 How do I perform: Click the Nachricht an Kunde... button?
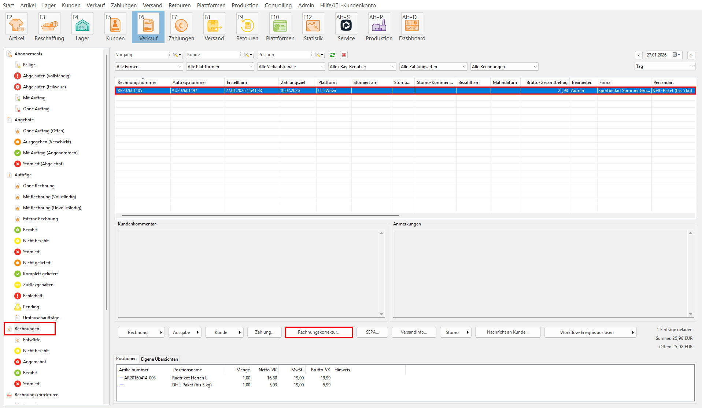(507, 332)
